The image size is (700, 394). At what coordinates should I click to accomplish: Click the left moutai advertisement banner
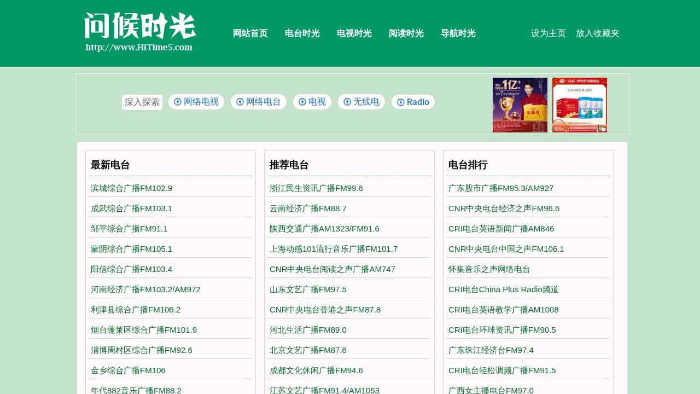pyautogui.click(x=520, y=105)
